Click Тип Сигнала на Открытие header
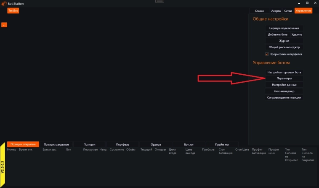 (291, 155)
